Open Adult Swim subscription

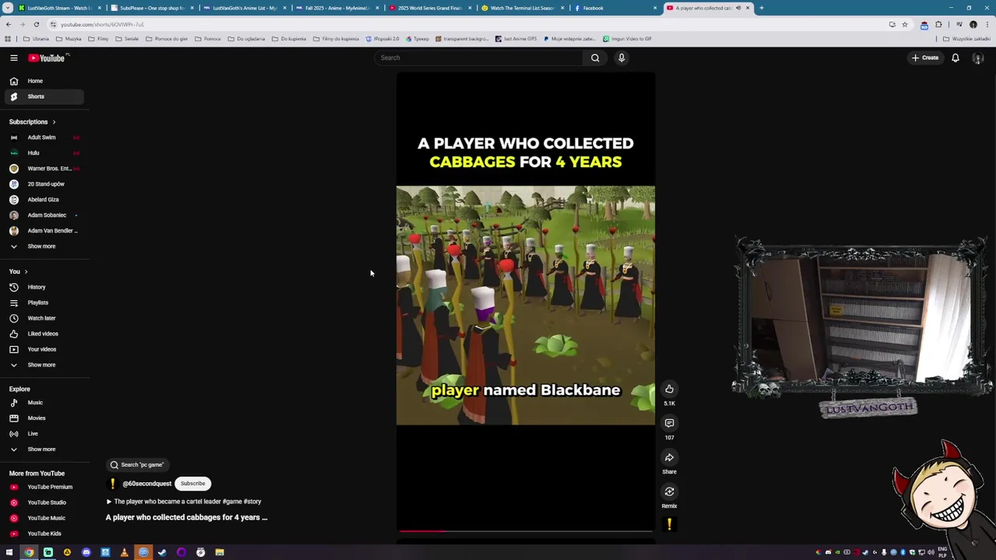44,138
